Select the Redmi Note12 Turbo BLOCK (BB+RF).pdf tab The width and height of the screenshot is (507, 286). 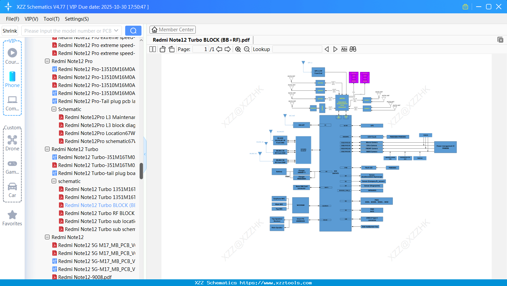201,40
